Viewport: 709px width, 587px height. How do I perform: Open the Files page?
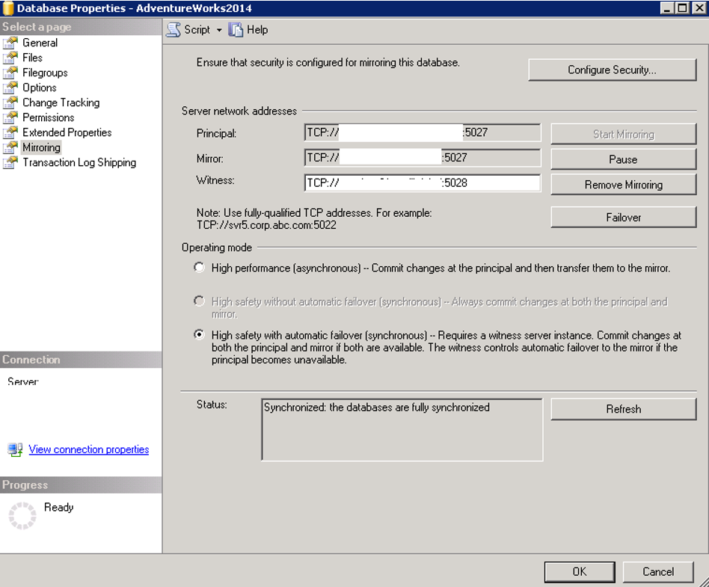pos(33,58)
